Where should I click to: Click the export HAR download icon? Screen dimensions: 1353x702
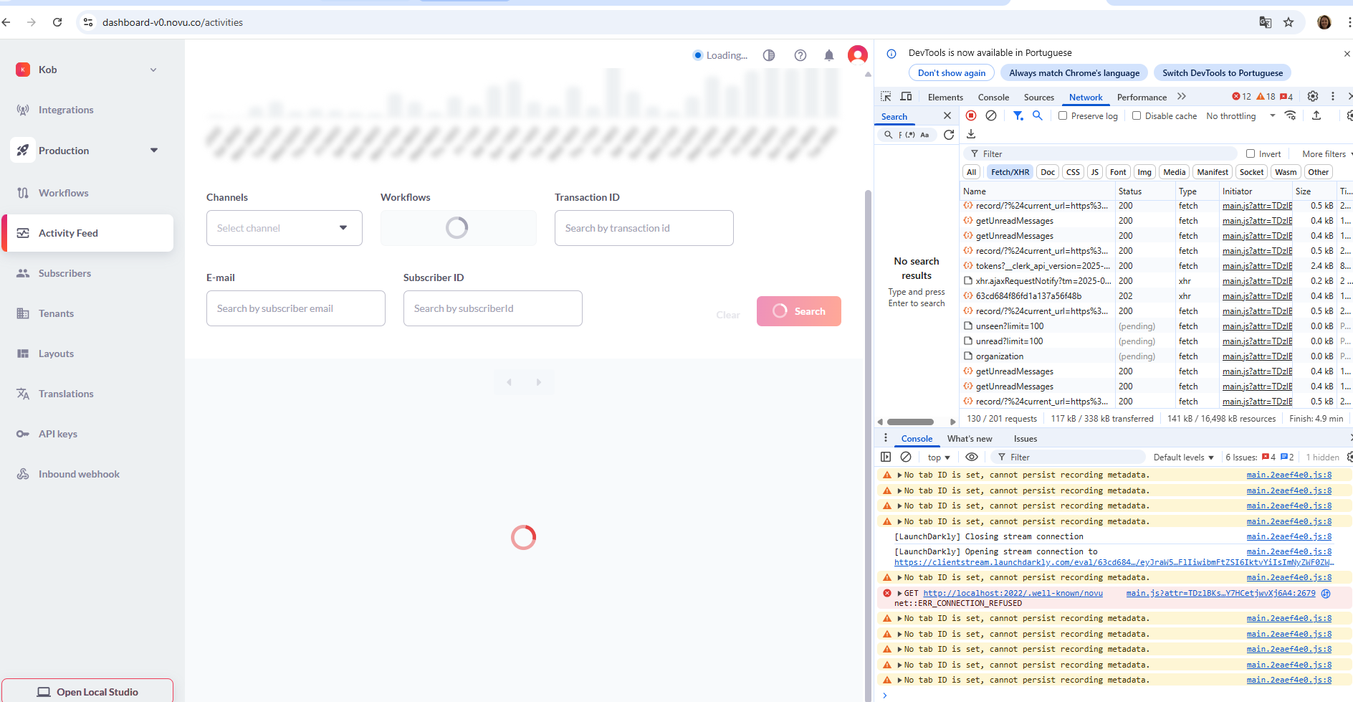click(971, 134)
